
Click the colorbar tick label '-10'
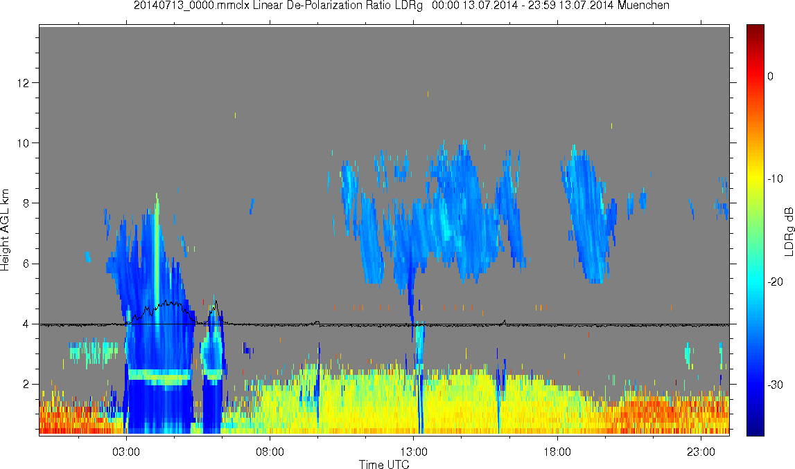(775, 178)
